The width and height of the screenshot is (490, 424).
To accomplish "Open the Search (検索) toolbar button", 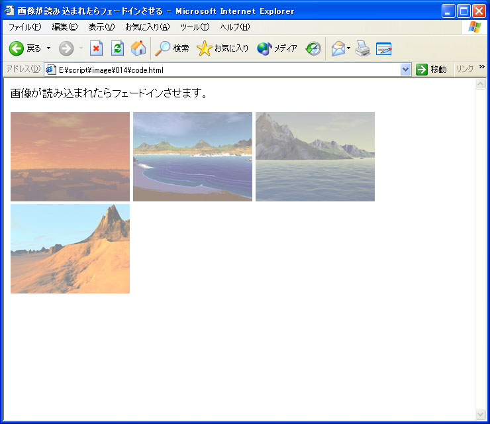I will tap(172, 48).
